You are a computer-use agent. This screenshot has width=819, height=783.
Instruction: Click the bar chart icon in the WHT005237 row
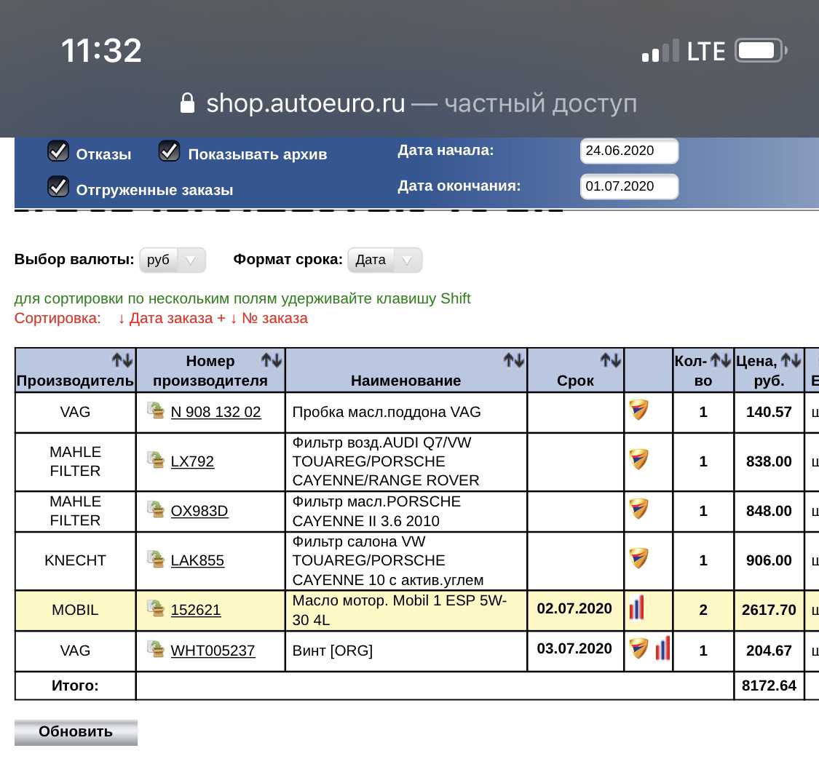[662, 648]
